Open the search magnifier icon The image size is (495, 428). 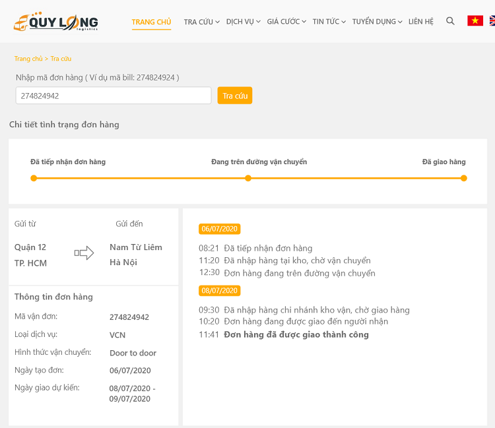450,21
